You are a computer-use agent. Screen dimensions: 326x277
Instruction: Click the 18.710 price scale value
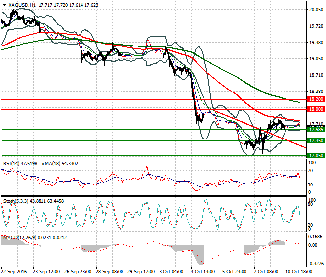pyautogui.click(x=316, y=75)
